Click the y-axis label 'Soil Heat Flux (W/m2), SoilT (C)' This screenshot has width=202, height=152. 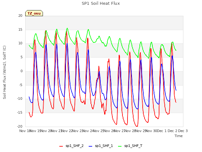(4, 72)
